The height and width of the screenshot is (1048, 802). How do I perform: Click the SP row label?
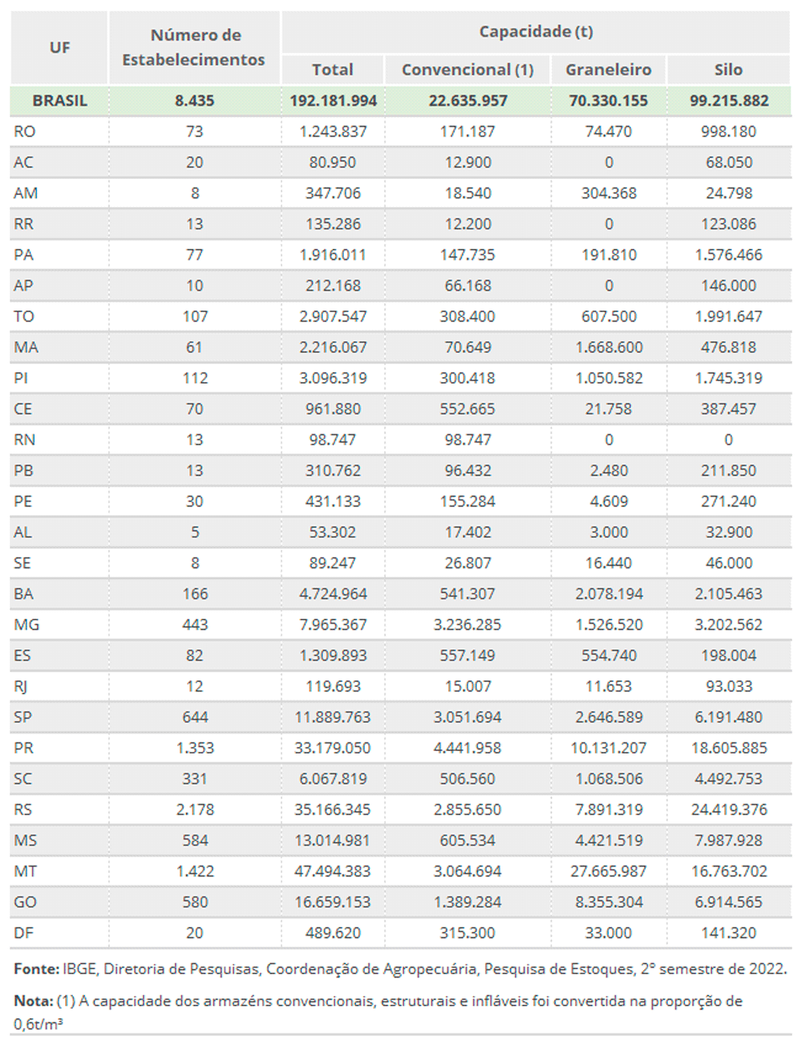click(22, 717)
